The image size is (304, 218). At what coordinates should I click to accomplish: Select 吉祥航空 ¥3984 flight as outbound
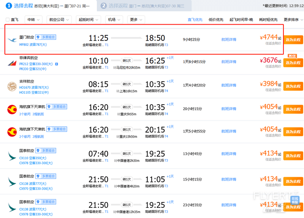coord(293,86)
